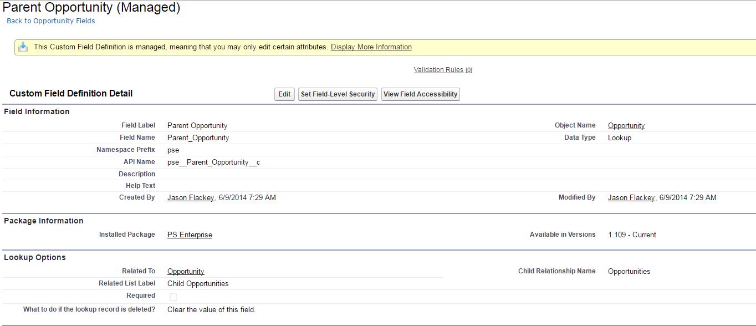Toggle the Required checkbox
The width and height of the screenshot is (756, 326).
173,297
